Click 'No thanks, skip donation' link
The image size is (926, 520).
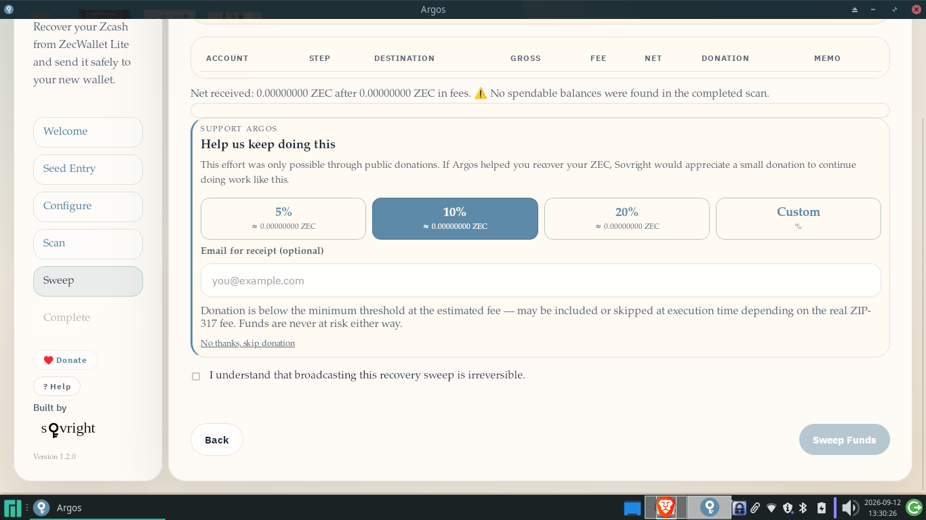tap(247, 343)
